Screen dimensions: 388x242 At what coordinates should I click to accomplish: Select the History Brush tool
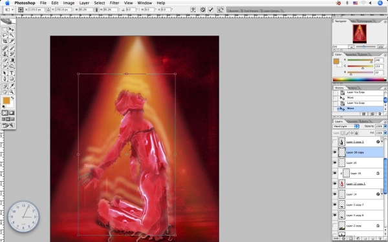tap(12, 54)
